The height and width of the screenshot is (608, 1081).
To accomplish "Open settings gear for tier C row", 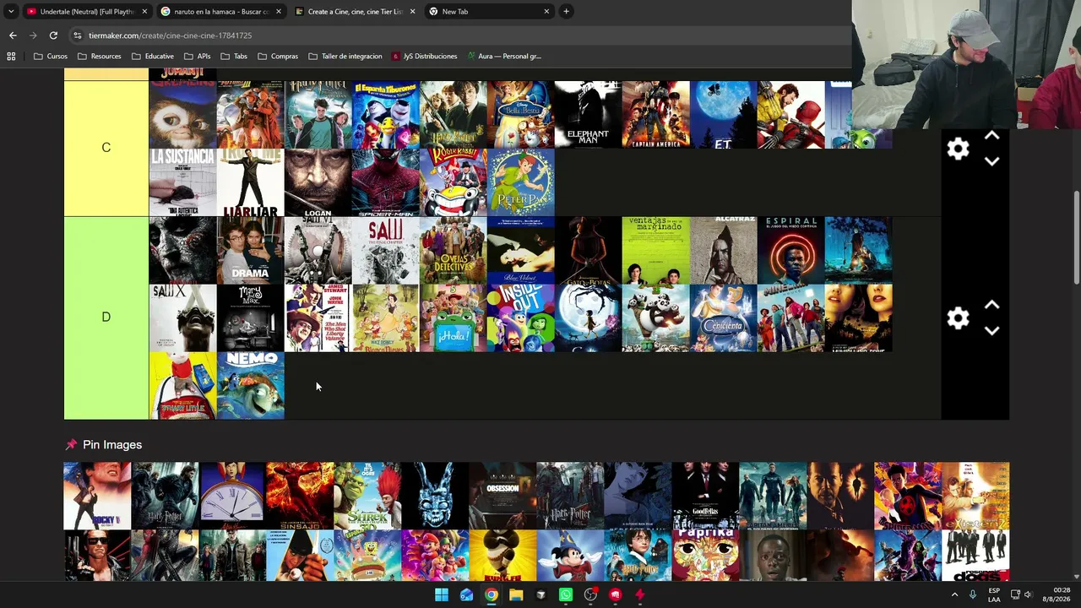I will point(958,149).
